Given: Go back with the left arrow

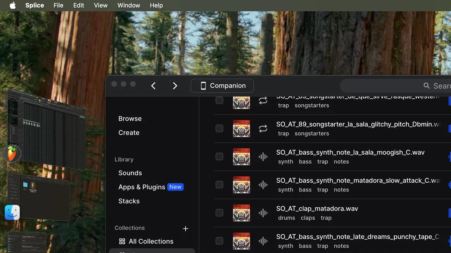Looking at the screenshot, I should point(153,86).
